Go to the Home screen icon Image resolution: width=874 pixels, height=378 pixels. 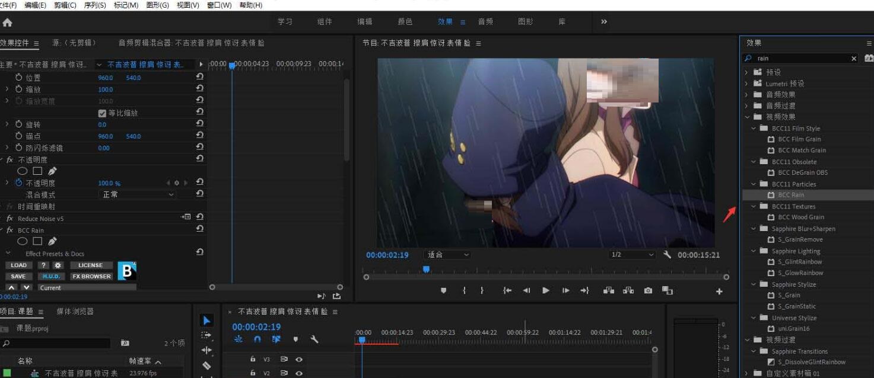[x=7, y=23]
